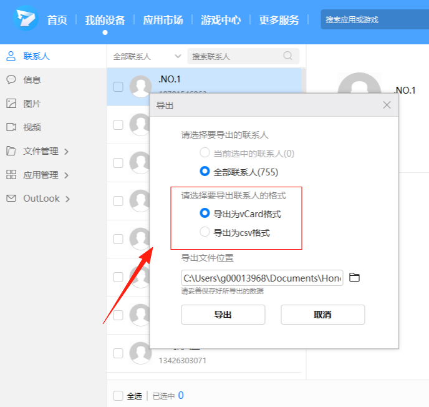Click the 导出 export button

point(223,315)
